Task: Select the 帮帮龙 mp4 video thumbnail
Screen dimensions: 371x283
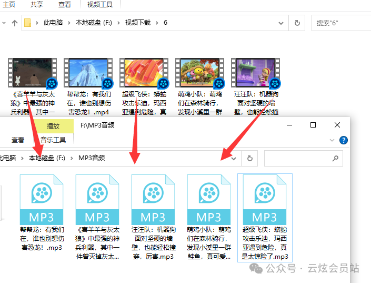Action: click(88, 73)
